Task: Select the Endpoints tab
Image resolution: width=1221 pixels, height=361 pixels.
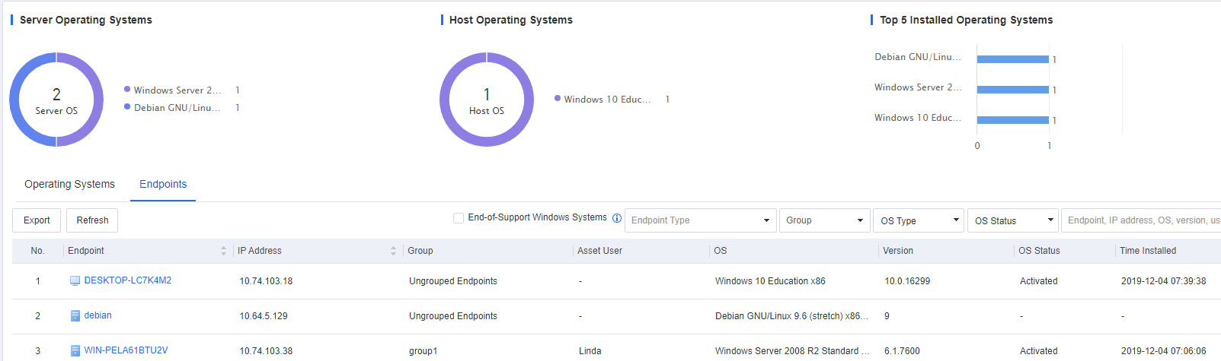Action: tap(163, 184)
